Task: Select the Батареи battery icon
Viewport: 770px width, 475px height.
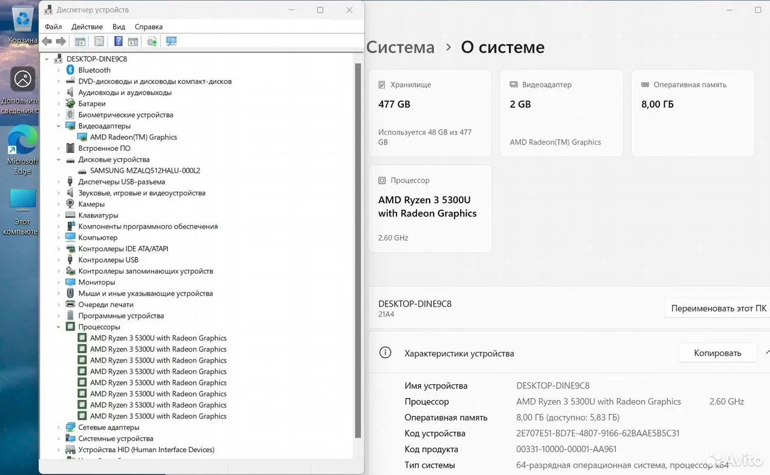Action: tap(70, 103)
